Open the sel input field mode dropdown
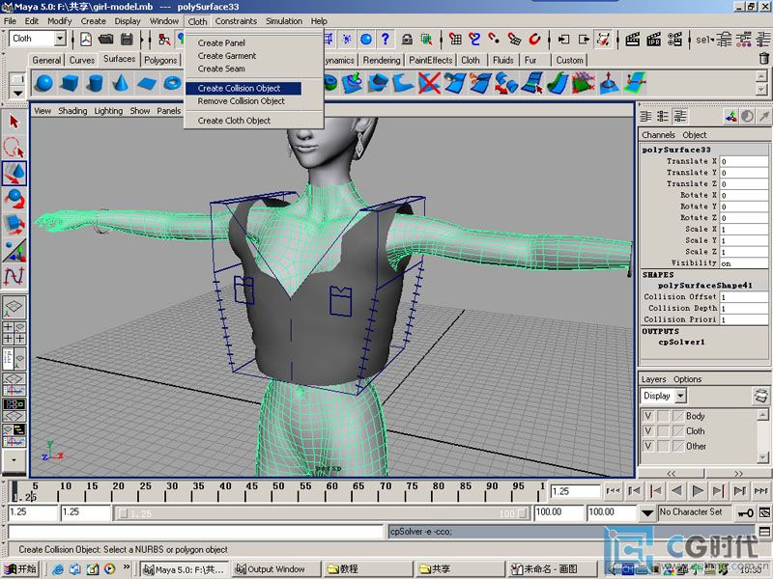Image resolution: width=773 pixels, height=579 pixels. pyautogui.click(x=704, y=40)
